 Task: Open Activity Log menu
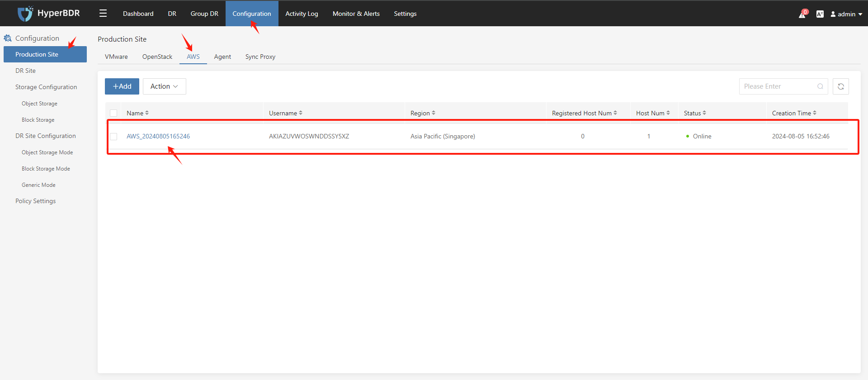302,14
